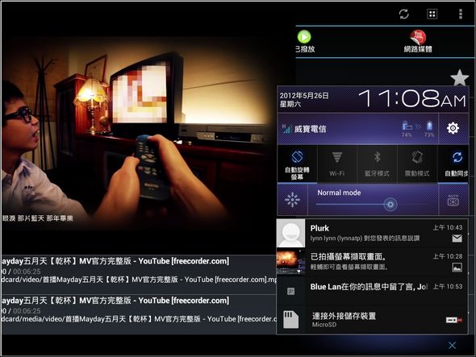Toggle 自動旋轉螢幕 auto-rotate
The image size is (476, 357).
tap(297, 164)
